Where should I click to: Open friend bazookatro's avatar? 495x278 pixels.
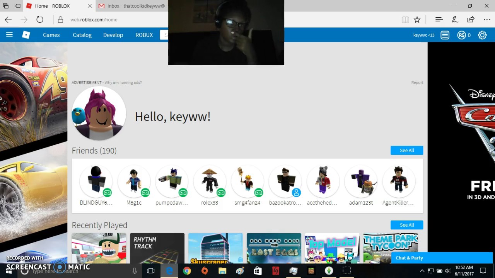pyautogui.click(x=285, y=181)
